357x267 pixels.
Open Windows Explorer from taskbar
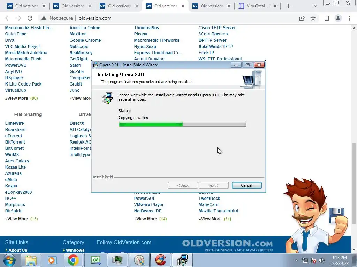31,260
